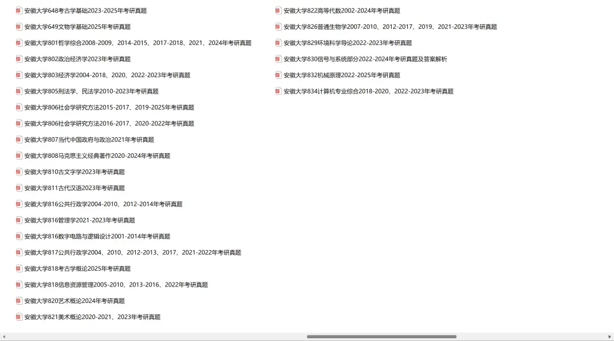Select file name 安徽大学808马克思主义经典著作2020-2024年考研真题
This screenshot has width=614, height=341.
point(97,155)
